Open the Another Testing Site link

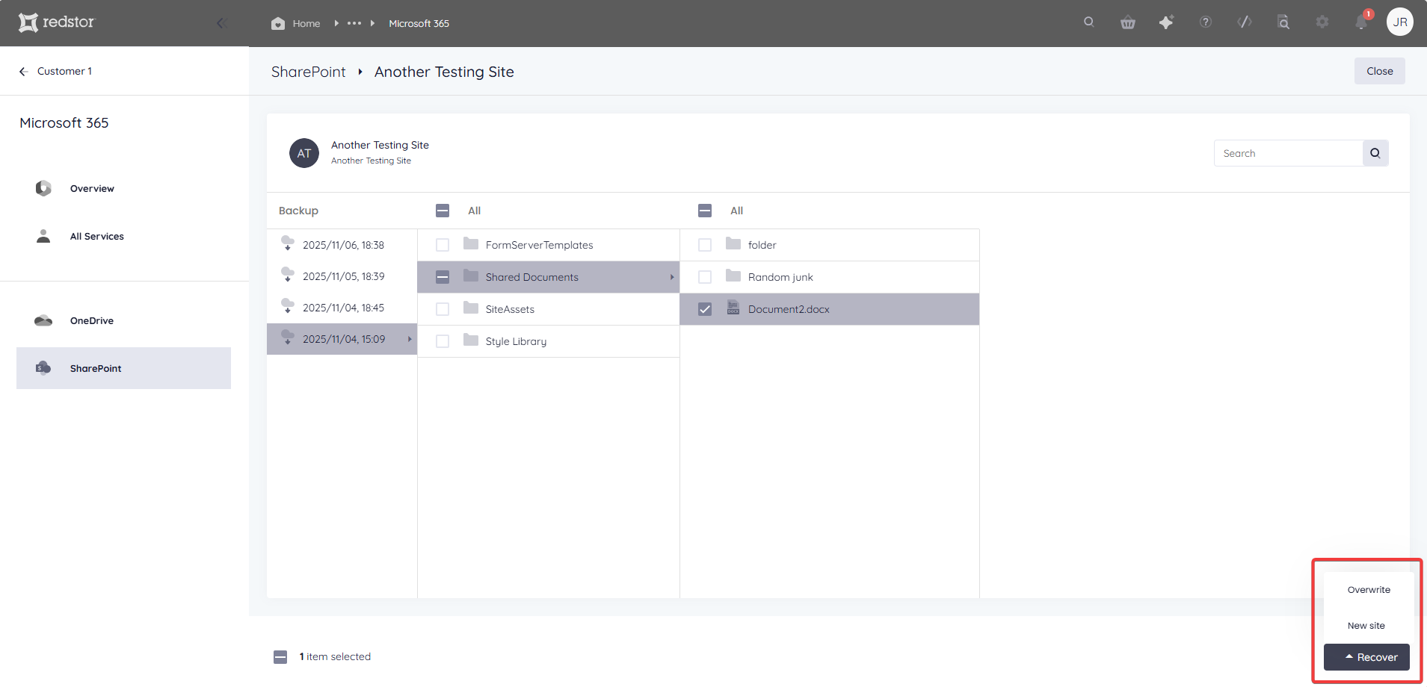tap(371, 161)
